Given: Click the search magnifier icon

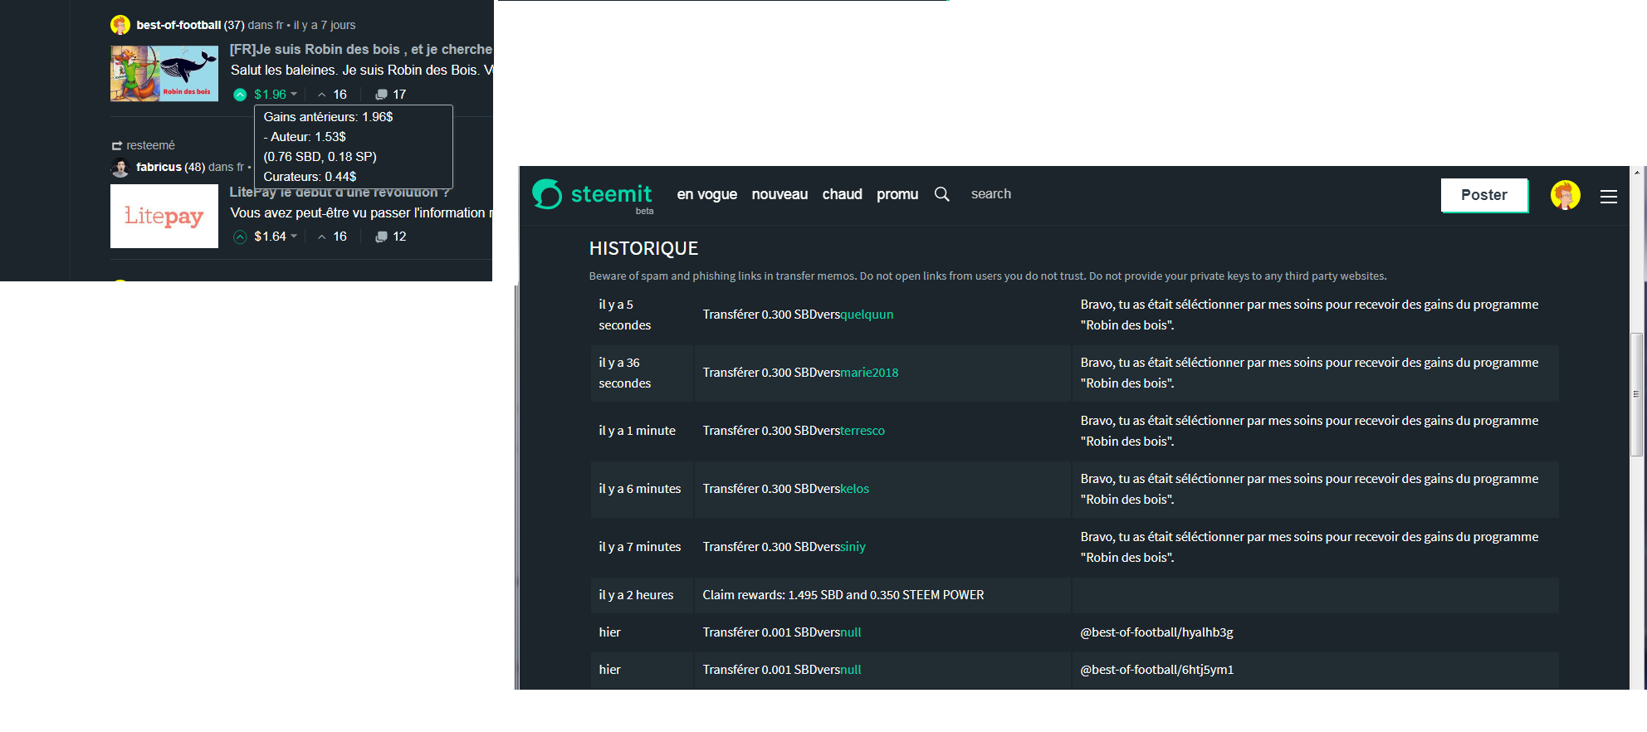Looking at the screenshot, I should click(x=941, y=194).
